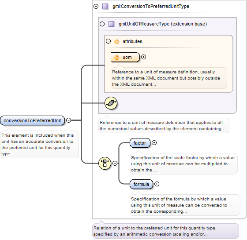Click the factor annotation about scale factor
This screenshot has height=240, width=247.
183,164
